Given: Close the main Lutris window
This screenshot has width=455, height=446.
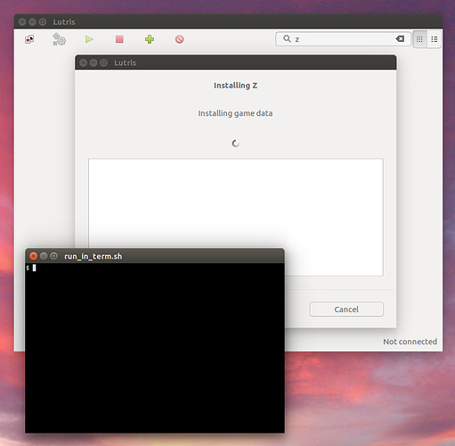Looking at the screenshot, I should pyautogui.click(x=22, y=21).
